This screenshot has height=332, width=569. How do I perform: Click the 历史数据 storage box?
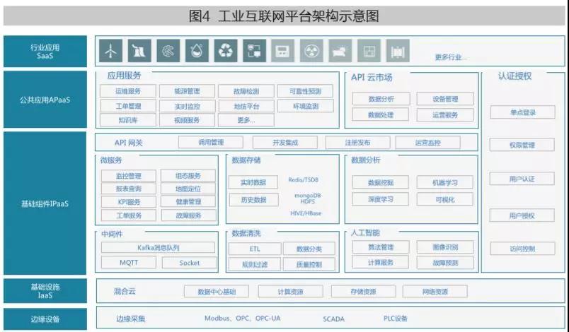tap(253, 199)
